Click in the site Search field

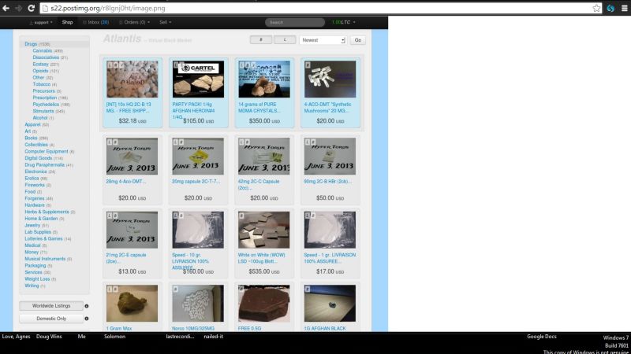click(295, 23)
